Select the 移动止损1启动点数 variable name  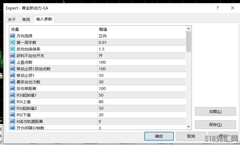click(33, 69)
